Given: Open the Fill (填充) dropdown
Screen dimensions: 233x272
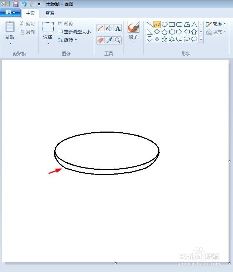Looking at the screenshot, I should pyautogui.click(x=216, y=32).
